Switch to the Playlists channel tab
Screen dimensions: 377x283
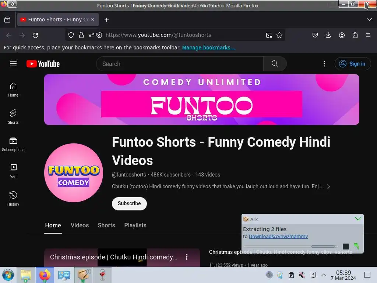135,226
